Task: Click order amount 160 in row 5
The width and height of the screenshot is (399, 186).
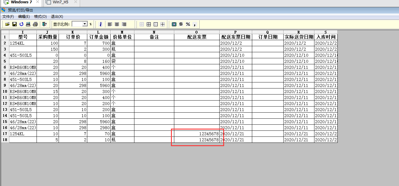Action: pos(98,61)
